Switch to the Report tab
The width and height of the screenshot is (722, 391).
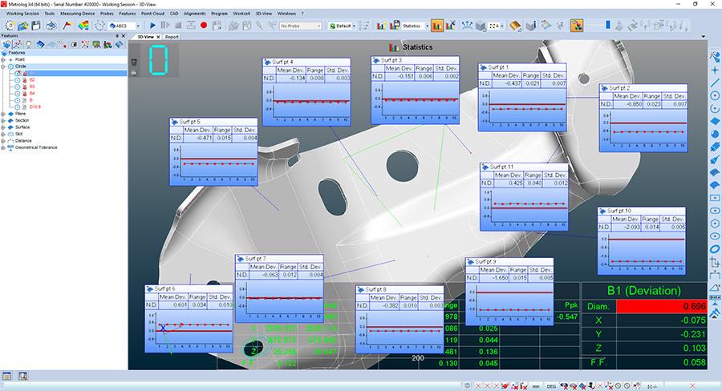[x=172, y=37]
